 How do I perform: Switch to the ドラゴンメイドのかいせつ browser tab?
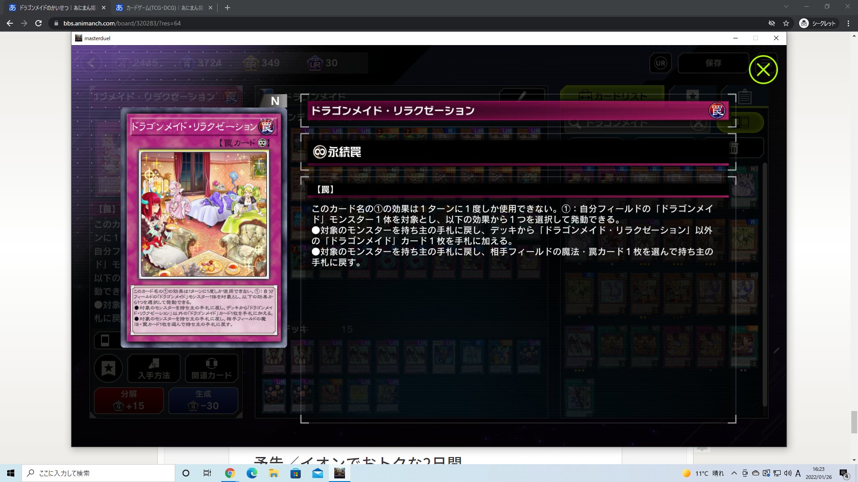[x=57, y=8]
